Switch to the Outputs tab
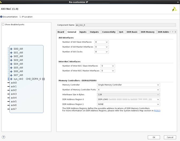This screenshot has height=141, width=180. [94, 32]
